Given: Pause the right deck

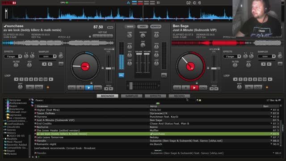Looking at the screenshot, I should point(186,88).
